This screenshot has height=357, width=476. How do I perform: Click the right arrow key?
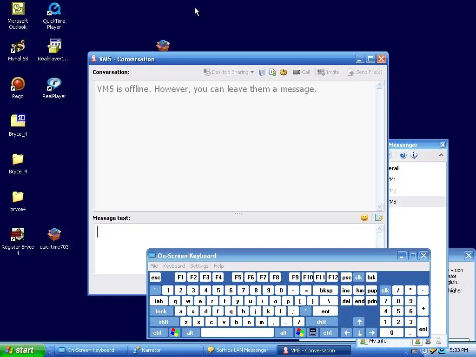tap(371, 333)
